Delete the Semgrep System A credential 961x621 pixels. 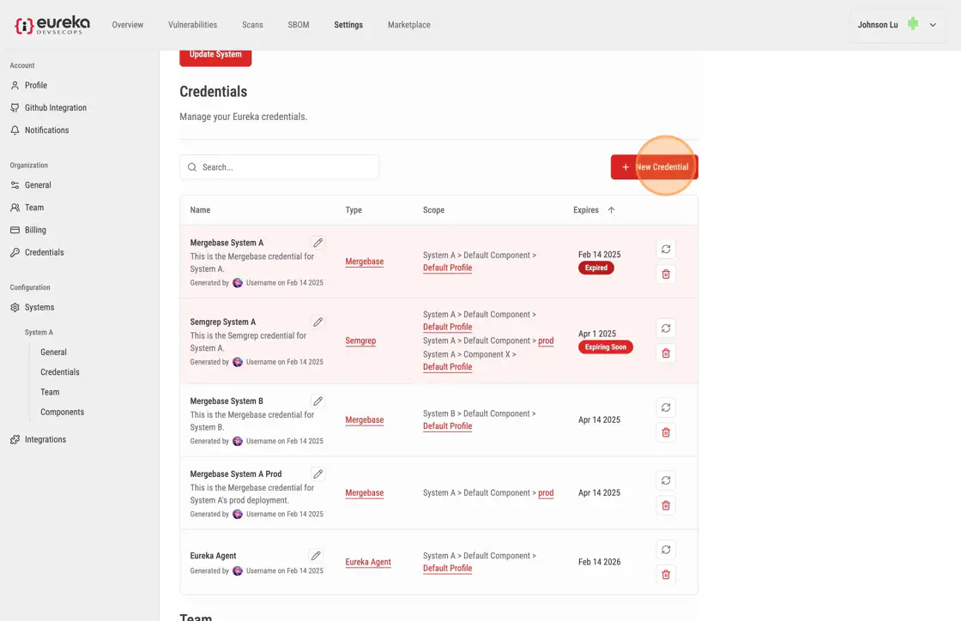(x=666, y=353)
